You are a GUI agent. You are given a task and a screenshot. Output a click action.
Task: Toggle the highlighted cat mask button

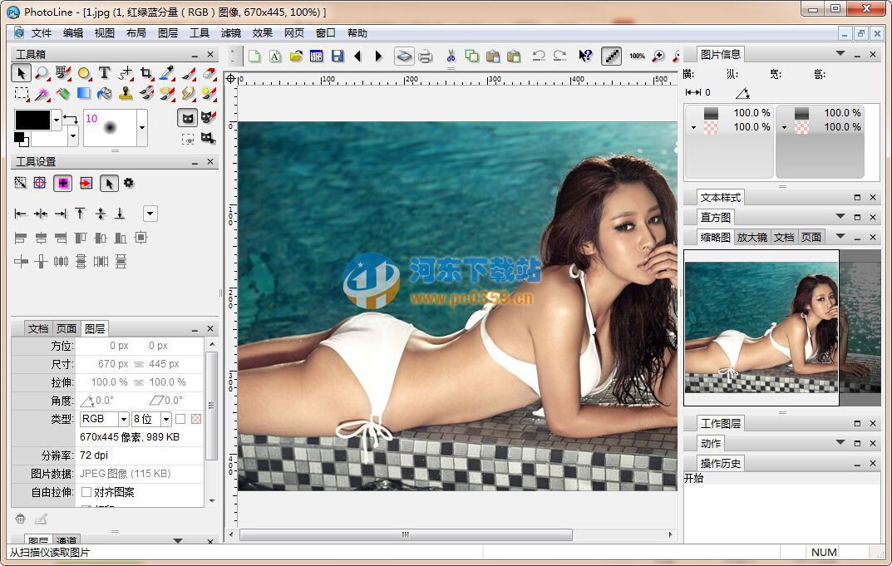click(188, 118)
